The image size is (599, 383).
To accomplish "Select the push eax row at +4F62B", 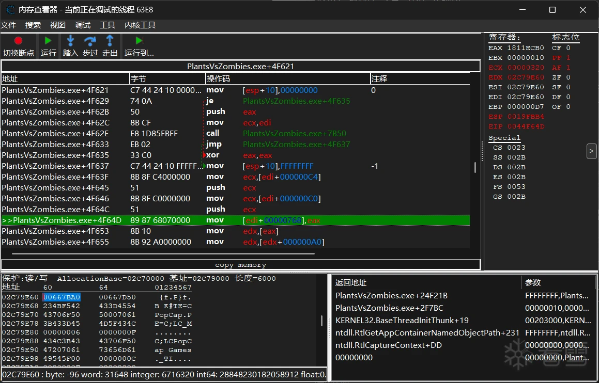I will [x=235, y=112].
